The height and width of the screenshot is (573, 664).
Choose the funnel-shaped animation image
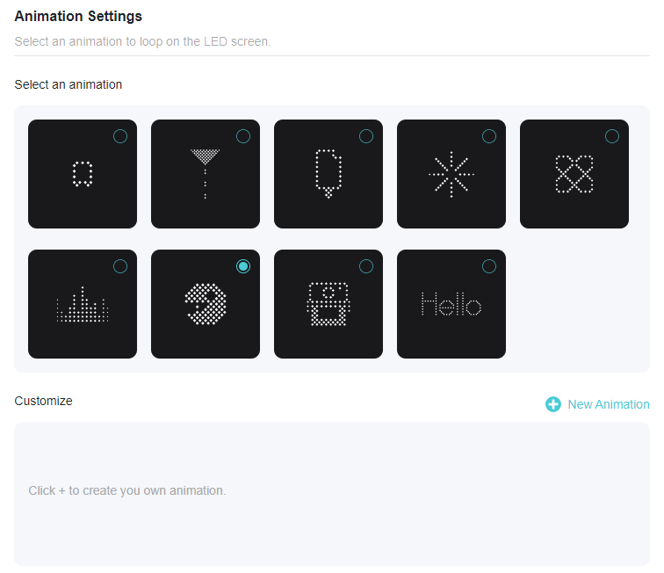pyautogui.click(x=205, y=174)
